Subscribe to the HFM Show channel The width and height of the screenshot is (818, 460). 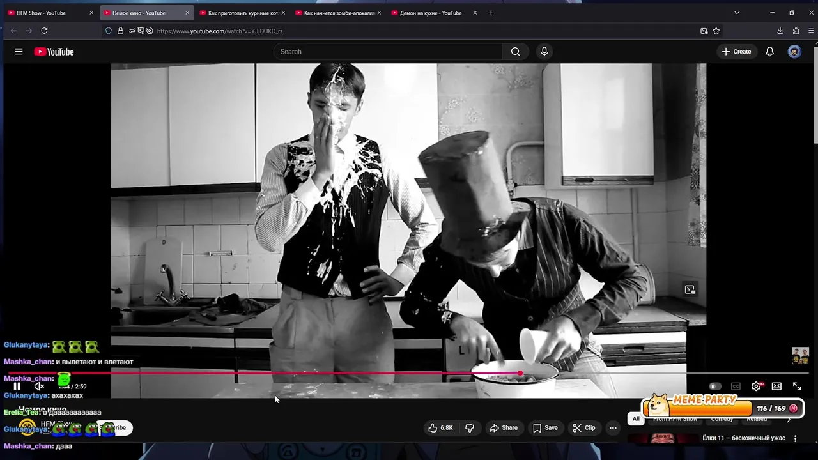[116, 428]
